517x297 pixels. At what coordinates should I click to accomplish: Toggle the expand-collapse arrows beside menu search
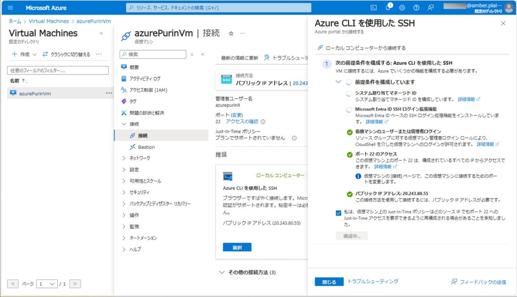pyautogui.click(x=192, y=54)
